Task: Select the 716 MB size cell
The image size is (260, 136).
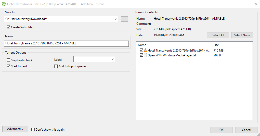Action: point(218,50)
